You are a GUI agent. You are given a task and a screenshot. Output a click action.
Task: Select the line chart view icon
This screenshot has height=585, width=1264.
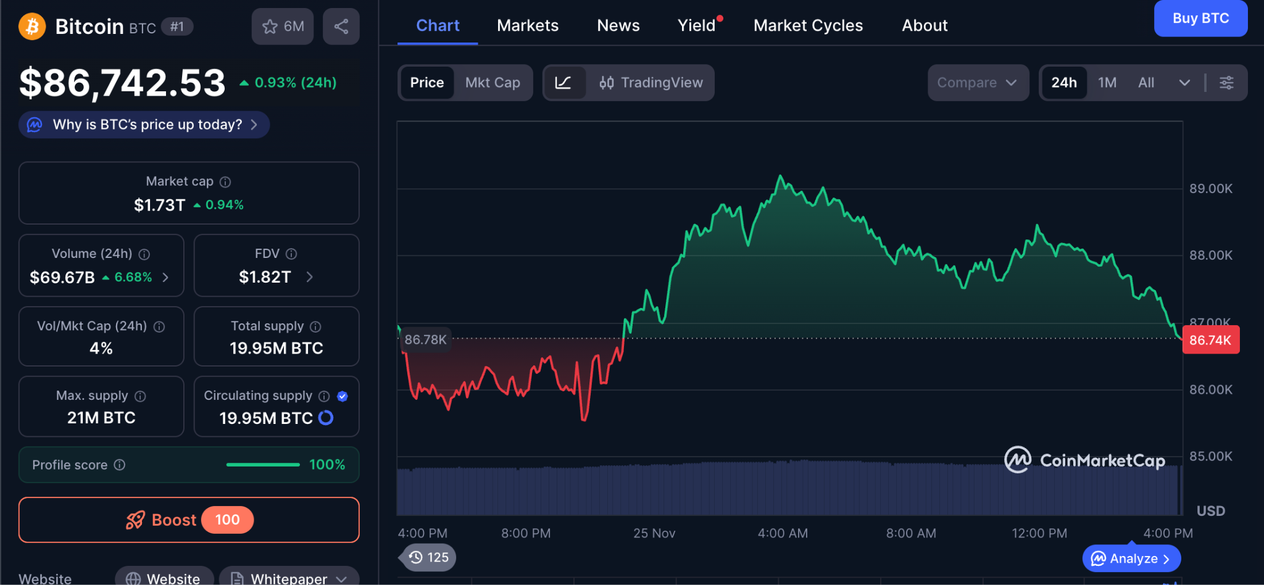click(563, 83)
